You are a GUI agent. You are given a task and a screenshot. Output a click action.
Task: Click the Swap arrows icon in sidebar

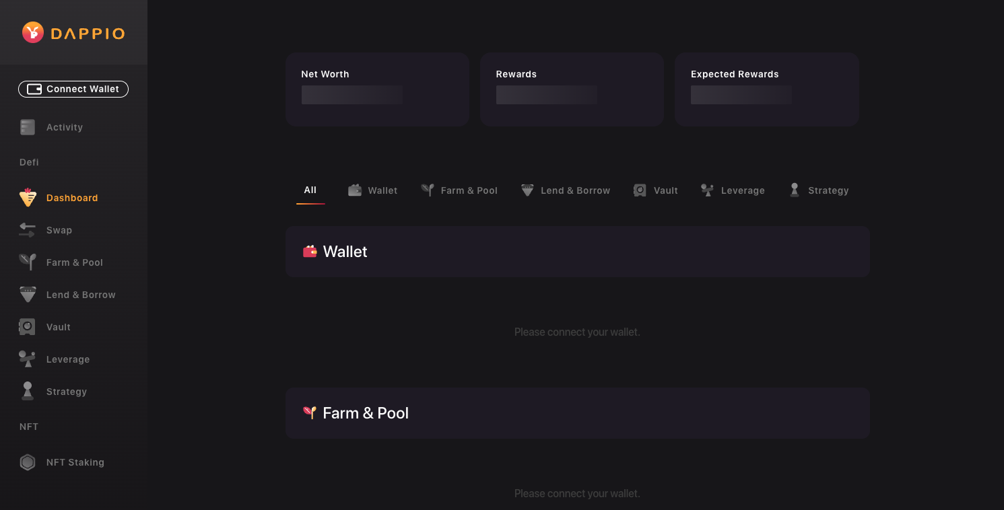[28, 230]
